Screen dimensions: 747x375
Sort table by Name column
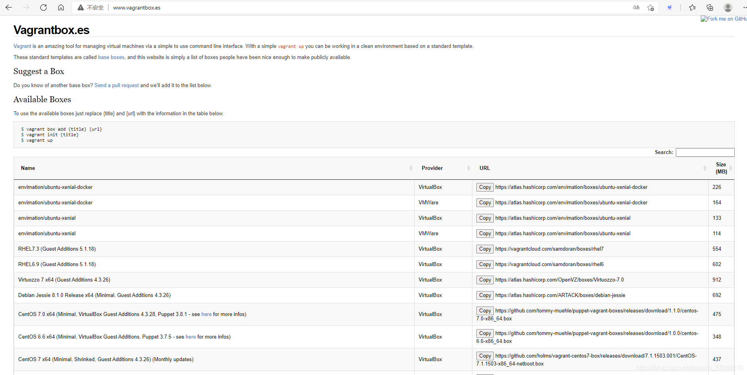tap(214, 168)
